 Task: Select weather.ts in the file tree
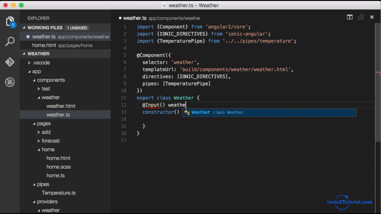click(x=65, y=115)
